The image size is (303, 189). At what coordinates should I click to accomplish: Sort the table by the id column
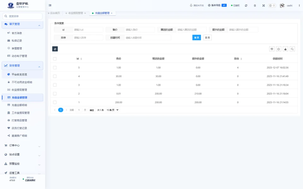(x=81, y=59)
